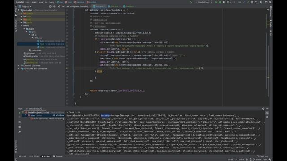Click the highlighted 'message' word in console
Viewport: 287px width, 161px height.
coord(105,115)
